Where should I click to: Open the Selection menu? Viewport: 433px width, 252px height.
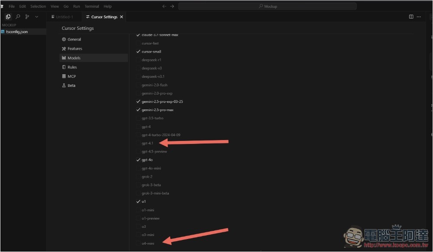click(x=38, y=6)
